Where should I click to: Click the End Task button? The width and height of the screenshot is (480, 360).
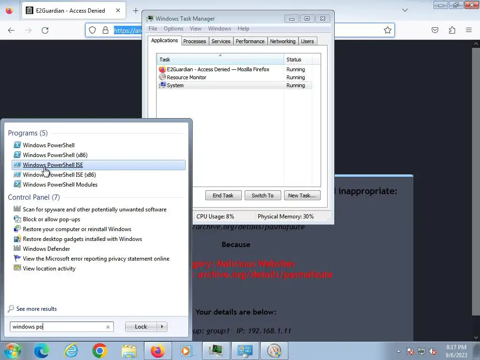click(223, 195)
